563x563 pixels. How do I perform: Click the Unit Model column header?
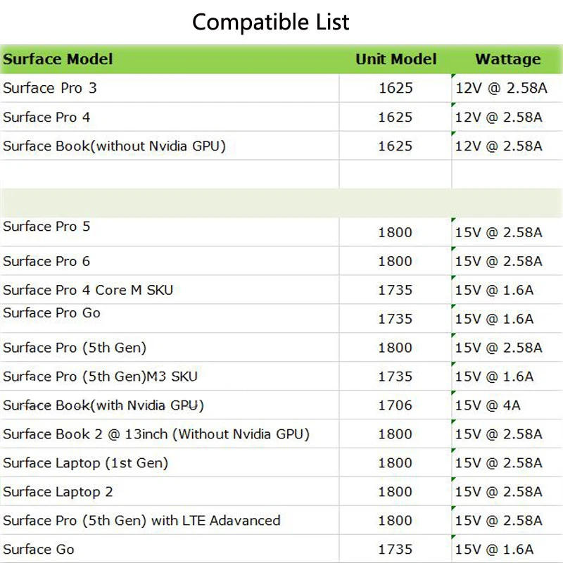tap(396, 59)
